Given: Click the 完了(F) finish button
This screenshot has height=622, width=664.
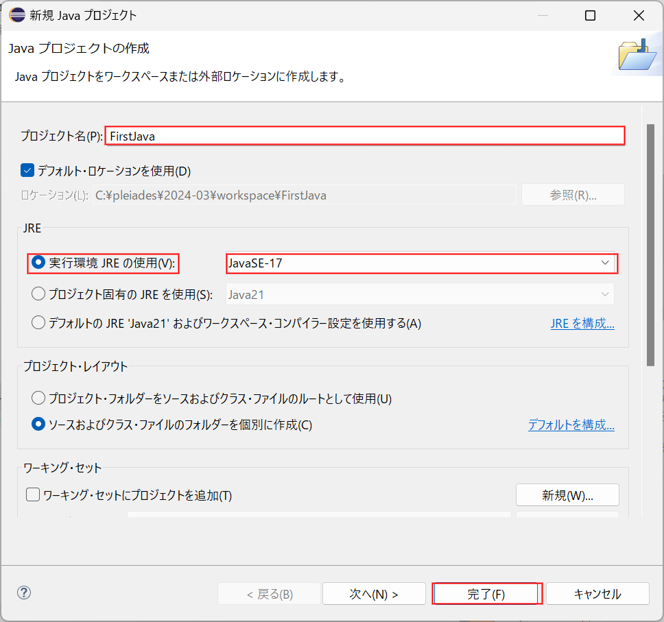Looking at the screenshot, I should coord(486,594).
